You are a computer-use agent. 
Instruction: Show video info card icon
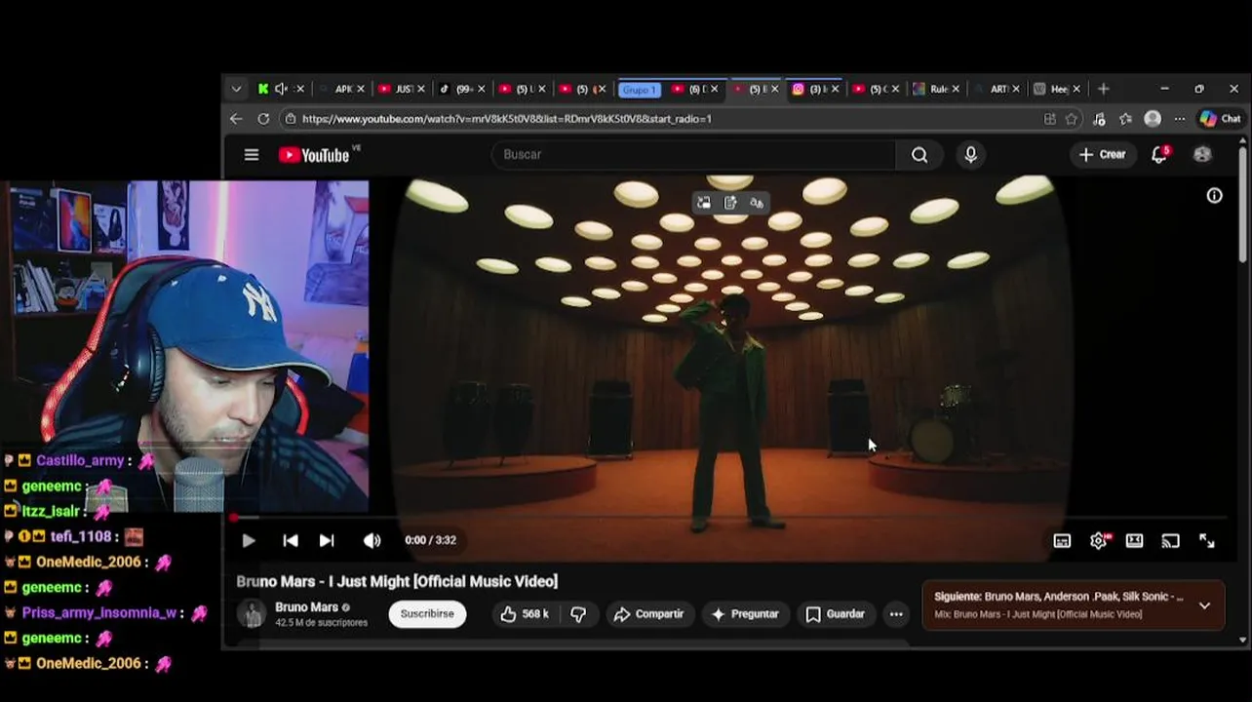pyautogui.click(x=1214, y=196)
